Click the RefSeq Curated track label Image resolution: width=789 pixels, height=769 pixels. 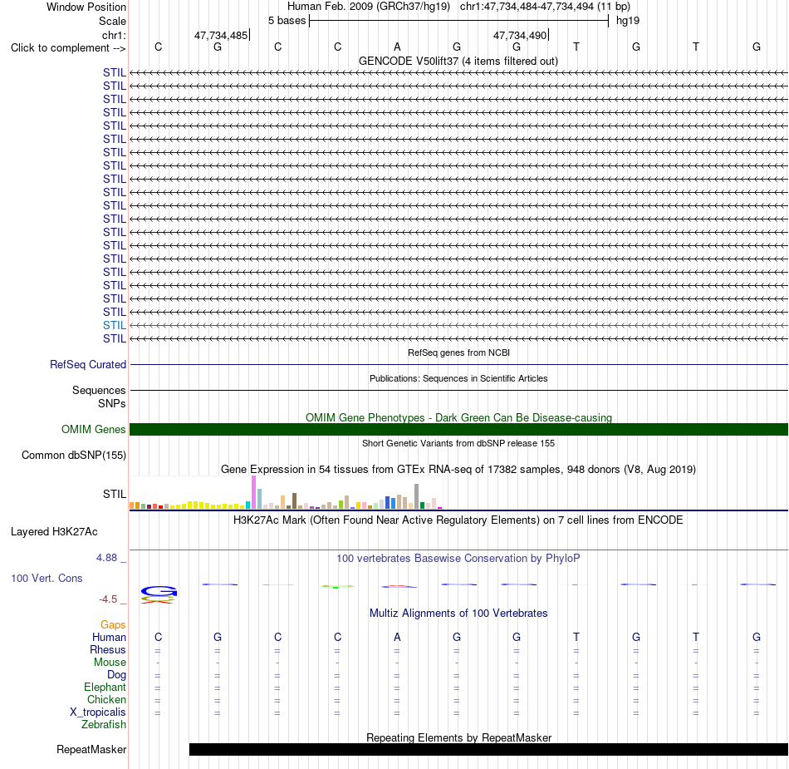(x=88, y=365)
